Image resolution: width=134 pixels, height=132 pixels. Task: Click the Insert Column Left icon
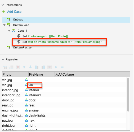coord(37,67)
